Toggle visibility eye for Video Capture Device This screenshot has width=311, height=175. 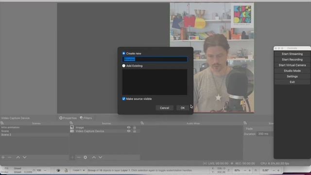(x=129, y=131)
